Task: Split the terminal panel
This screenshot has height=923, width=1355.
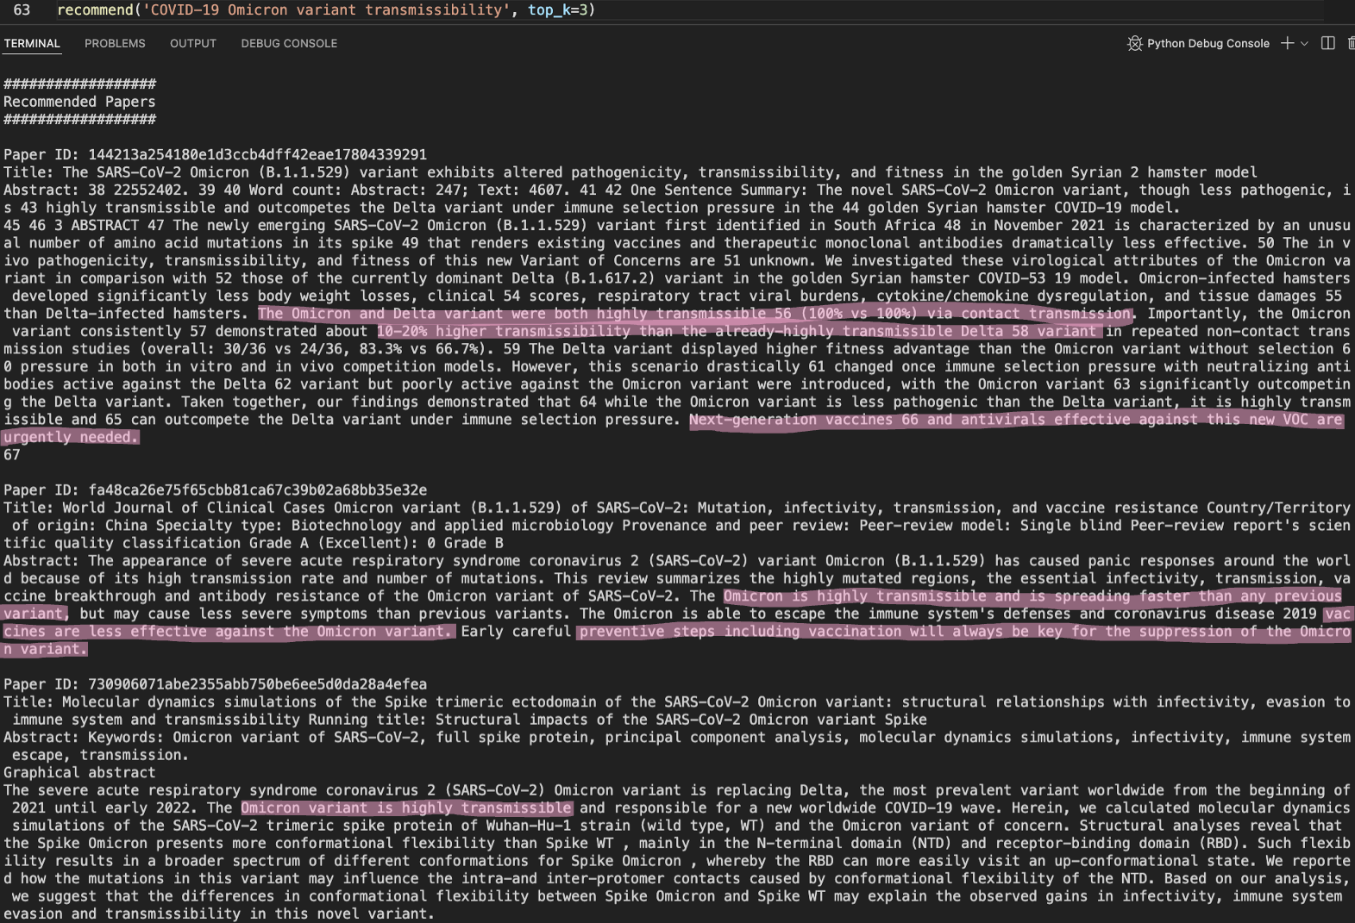Action: click(x=1327, y=43)
